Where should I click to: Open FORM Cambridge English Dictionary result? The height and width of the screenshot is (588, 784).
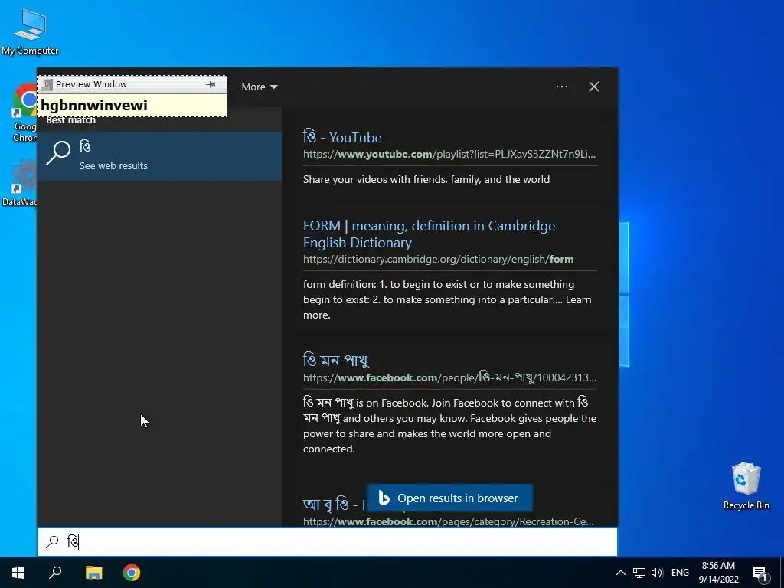coord(429,234)
